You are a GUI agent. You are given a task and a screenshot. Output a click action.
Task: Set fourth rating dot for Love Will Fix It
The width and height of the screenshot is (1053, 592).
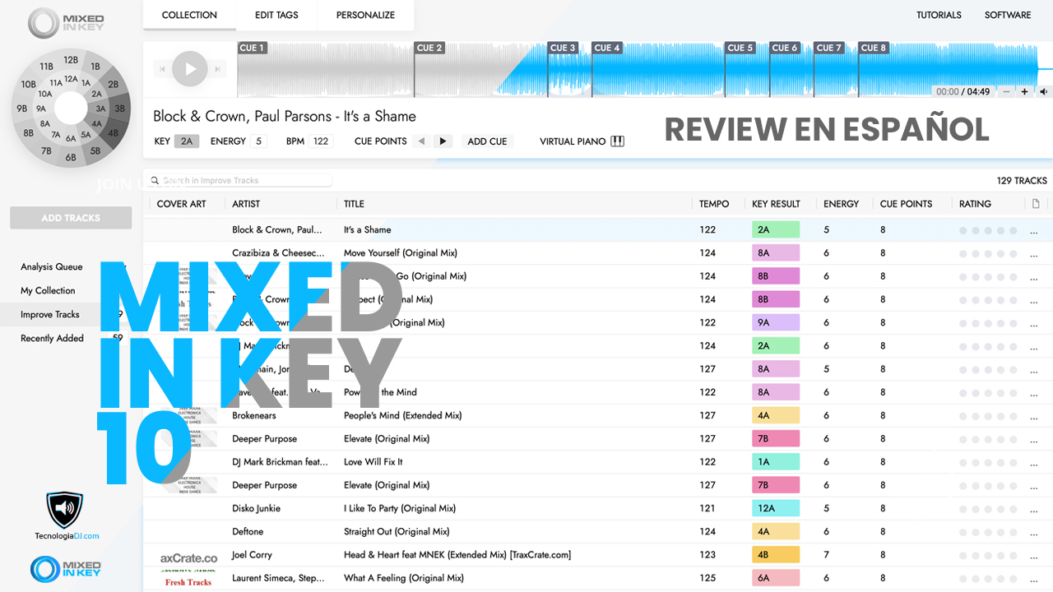pyautogui.click(x=1000, y=462)
